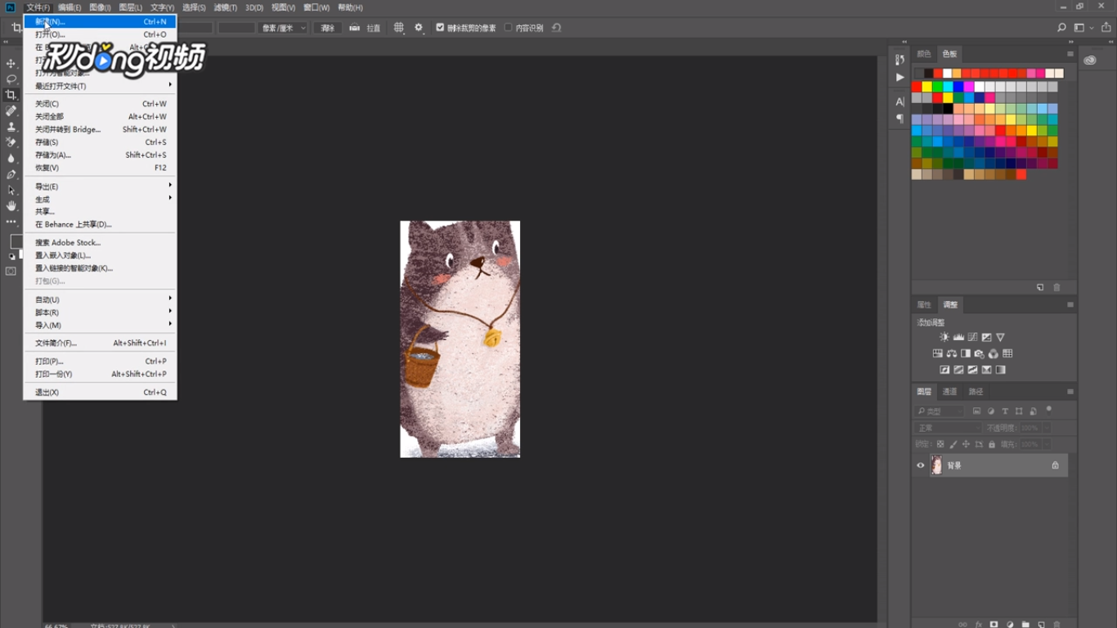Choose 新建(N)... from File menu
This screenshot has height=628, width=1117.
point(100,22)
